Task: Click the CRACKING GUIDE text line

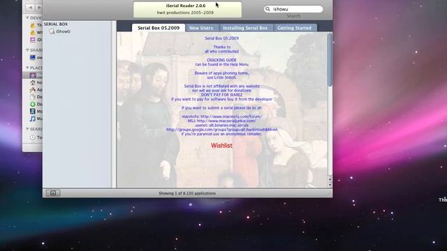Action: click(222, 60)
